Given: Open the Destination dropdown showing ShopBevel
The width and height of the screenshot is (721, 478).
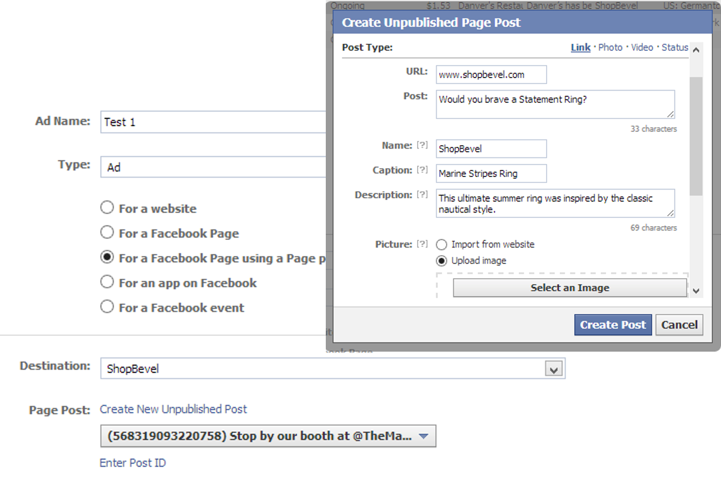Looking at the screenshot, I should [x=555, y=368].
